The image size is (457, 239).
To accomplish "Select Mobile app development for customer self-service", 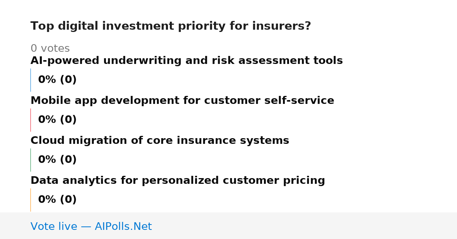I will point(182,101).
